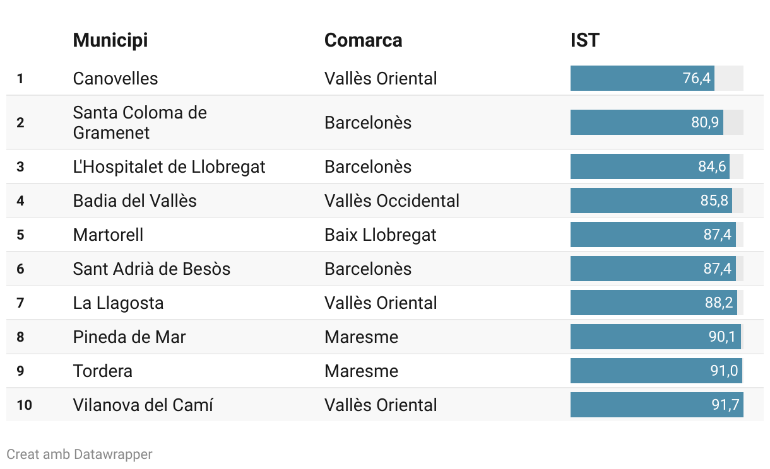
Task: Click the Pineda de Mar name
Action: coord(129,337)
